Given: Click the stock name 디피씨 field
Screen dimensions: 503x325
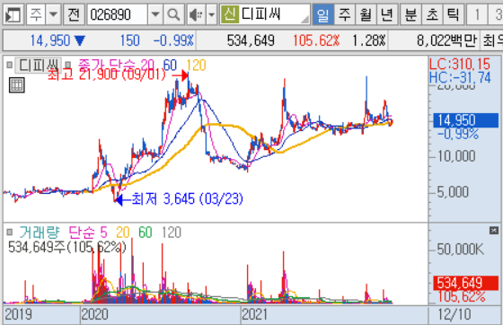Looking at the screenshot, I should (274, 14).
